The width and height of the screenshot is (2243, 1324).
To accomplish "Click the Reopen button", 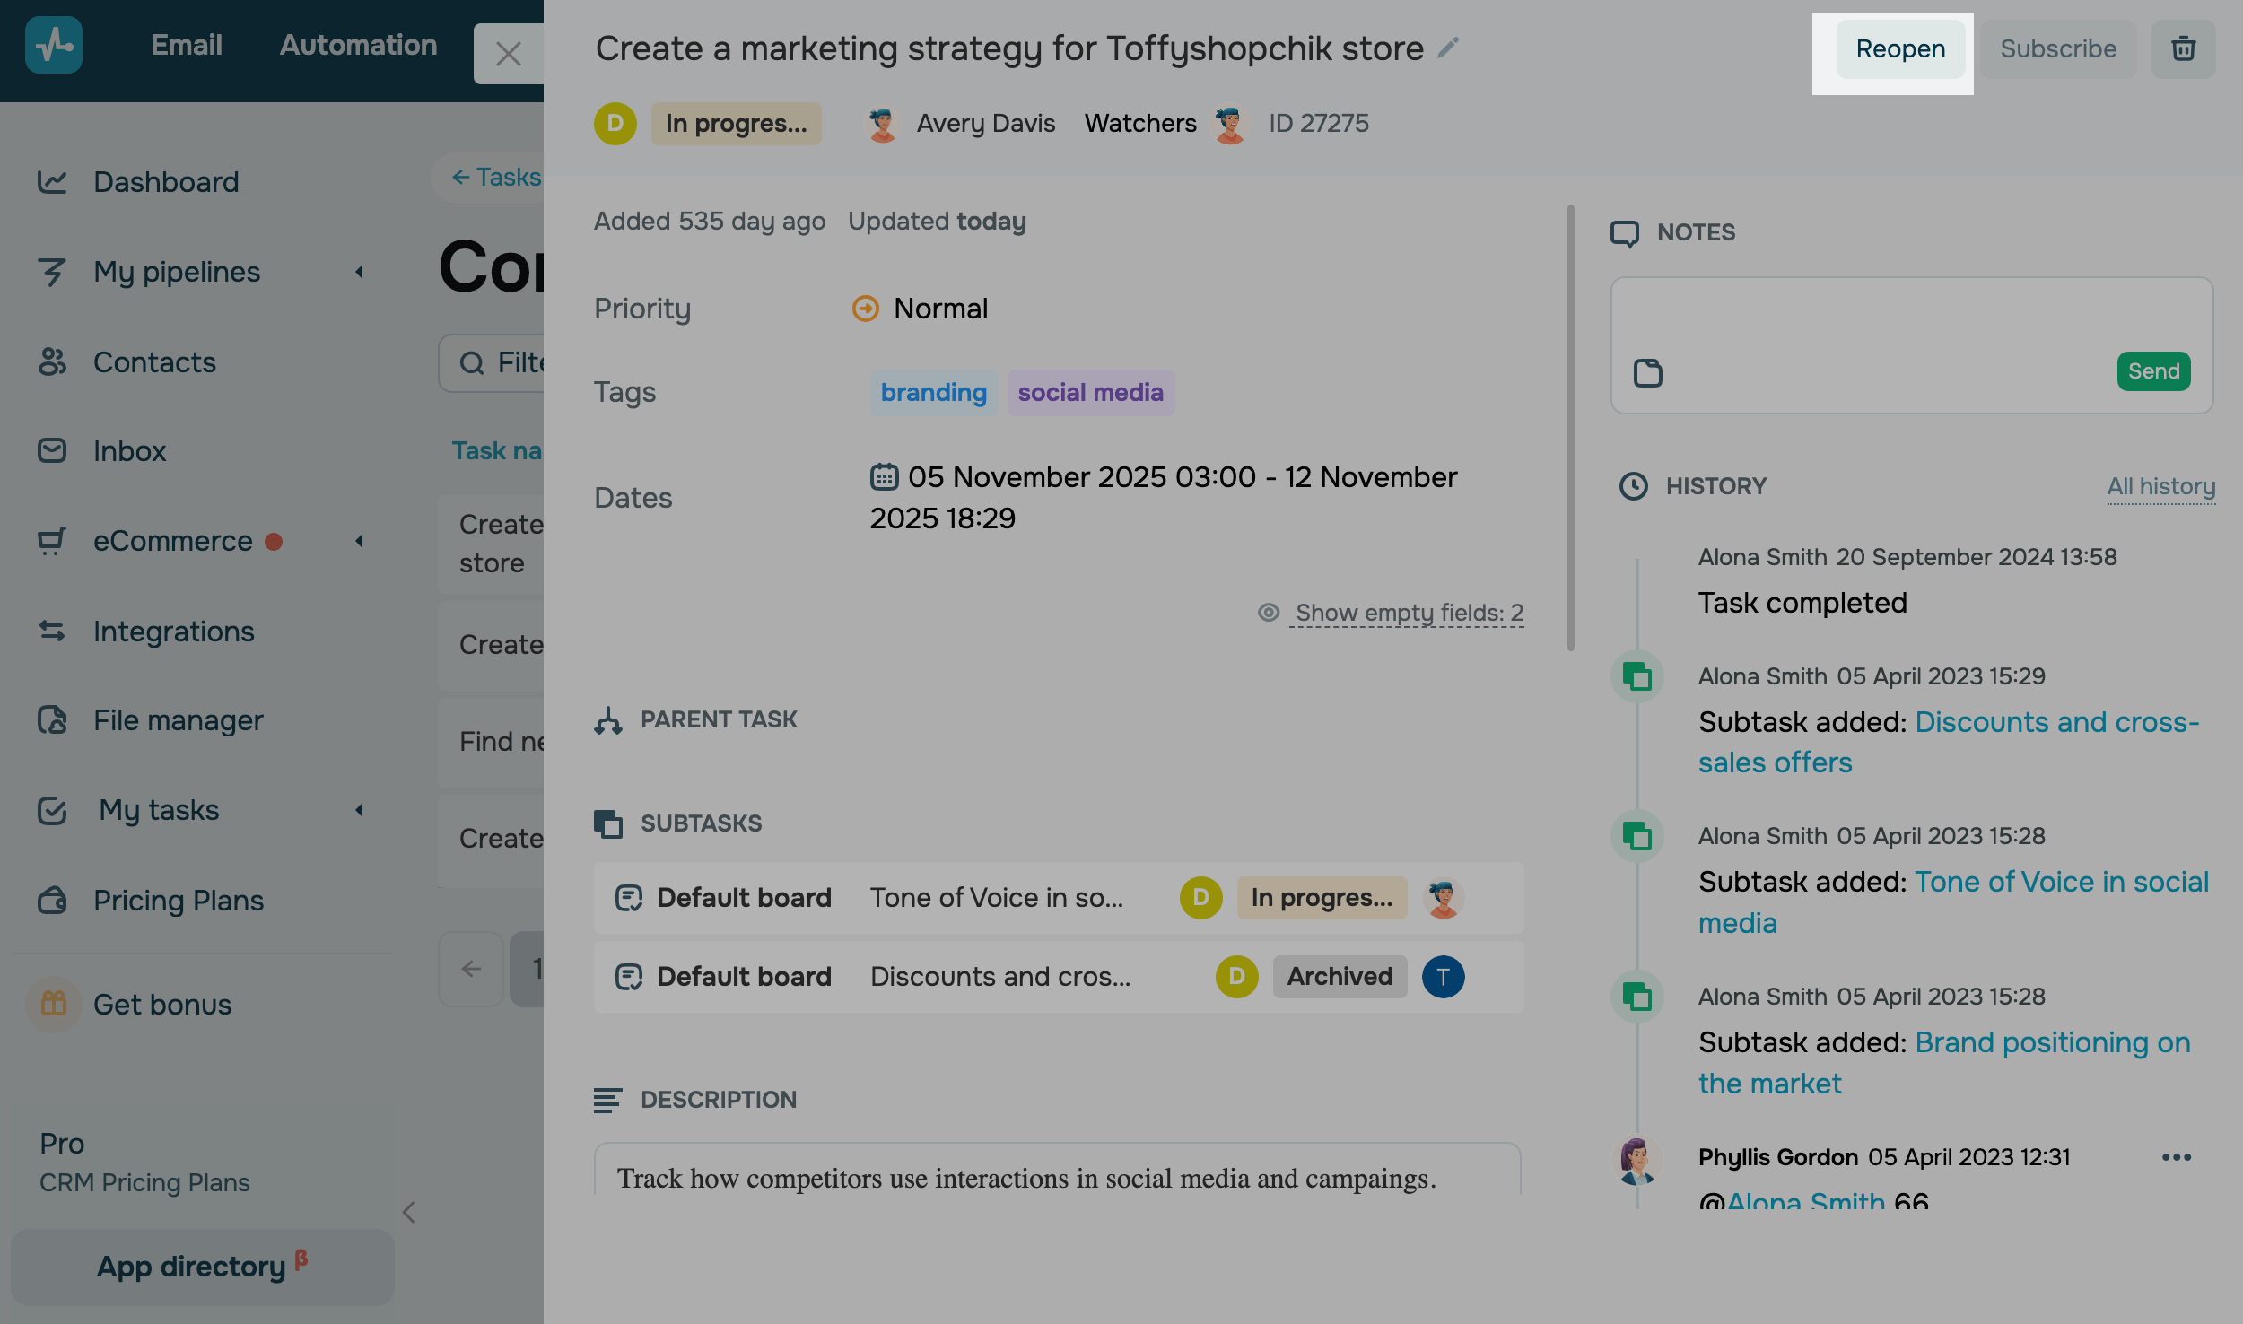I will click(x=1900, y=49).
